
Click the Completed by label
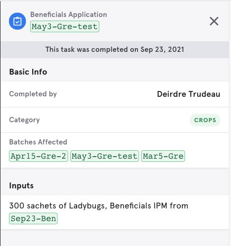pyautogui.click(x=33, y=94)
